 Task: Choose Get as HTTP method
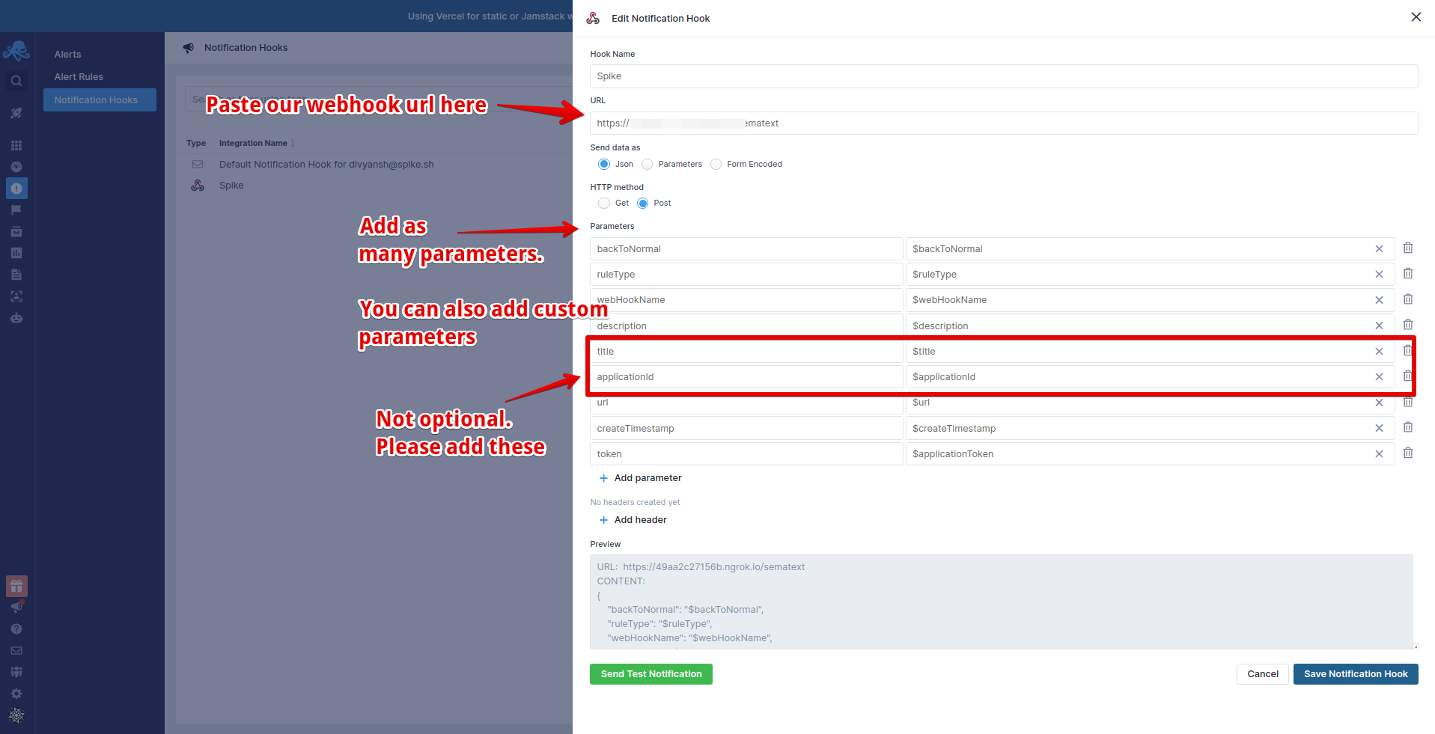pos(604,204)
